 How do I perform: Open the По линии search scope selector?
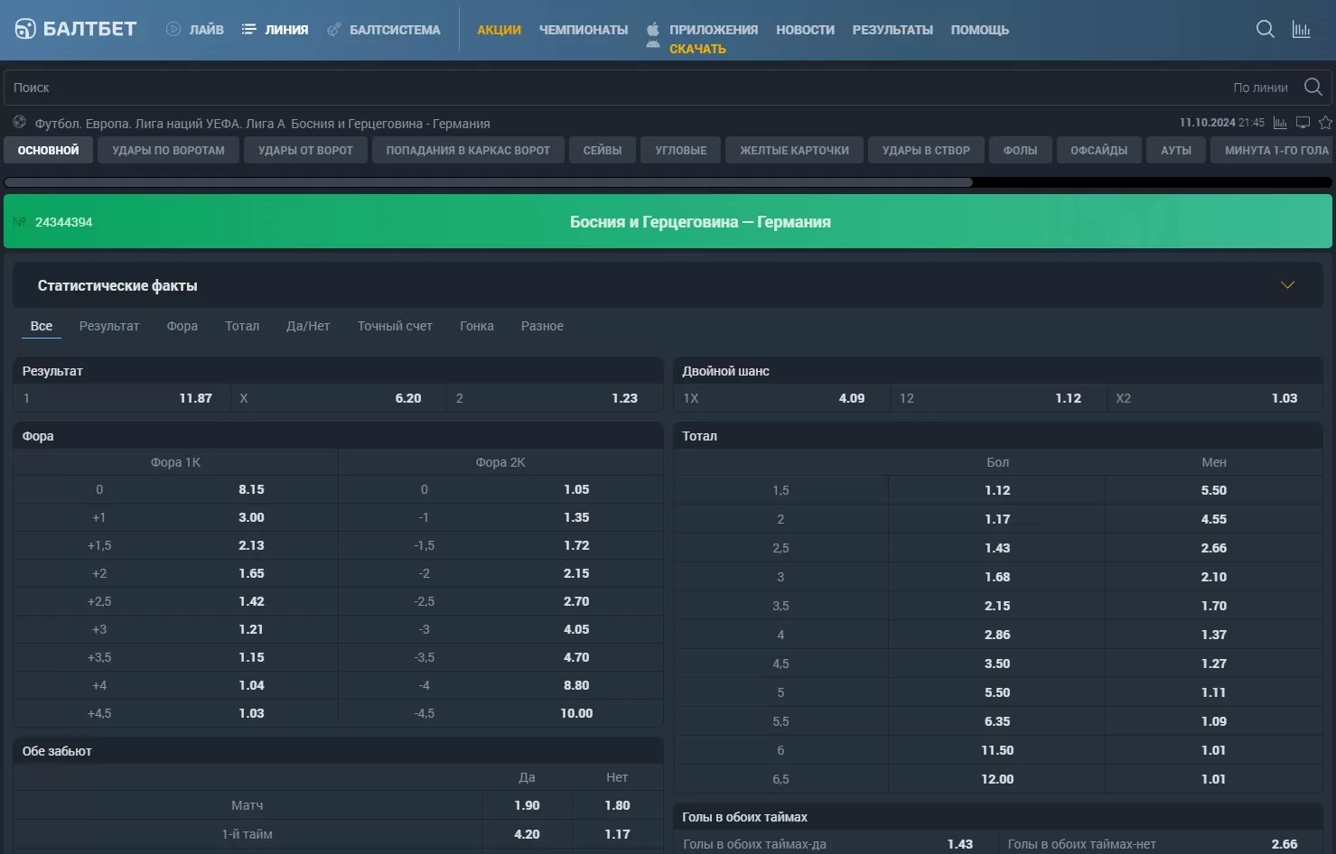[x=1260, y=88]
